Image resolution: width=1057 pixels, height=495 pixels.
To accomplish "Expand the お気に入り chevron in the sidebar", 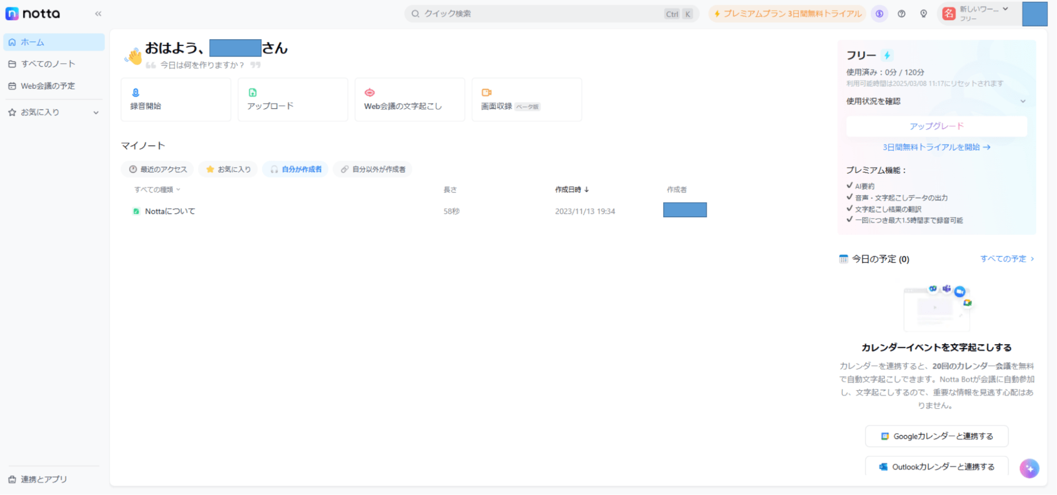I will (x=96, y=113).
